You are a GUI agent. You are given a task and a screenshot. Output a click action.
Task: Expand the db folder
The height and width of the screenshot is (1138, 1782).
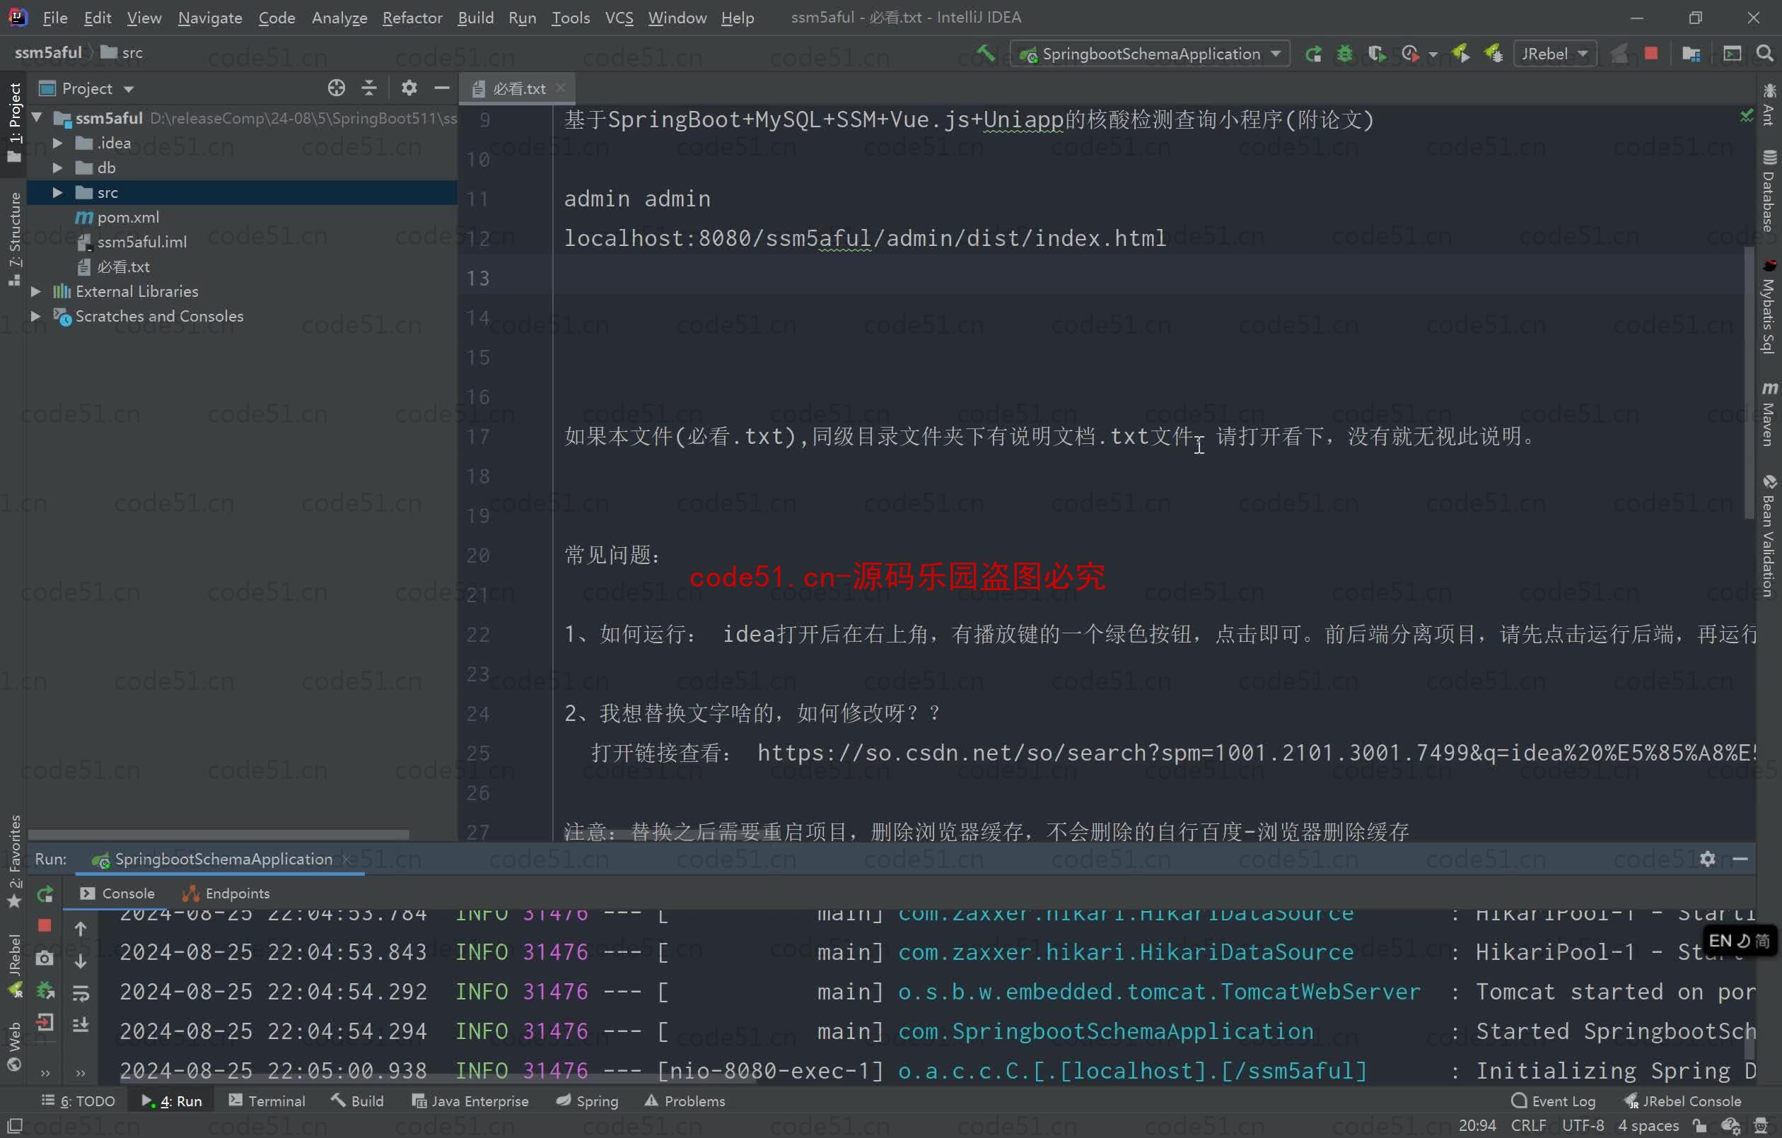pos(57,168)
